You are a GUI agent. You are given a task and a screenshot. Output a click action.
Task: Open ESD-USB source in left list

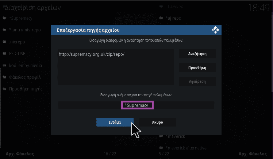17,53
